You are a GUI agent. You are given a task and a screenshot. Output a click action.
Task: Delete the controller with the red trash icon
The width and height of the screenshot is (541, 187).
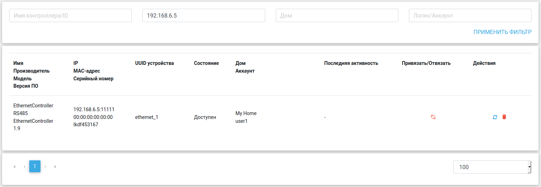pyautogui.click(x=504, y=117)
